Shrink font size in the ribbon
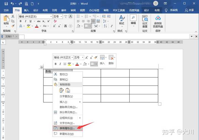199x140 pixels. (59, 26)
